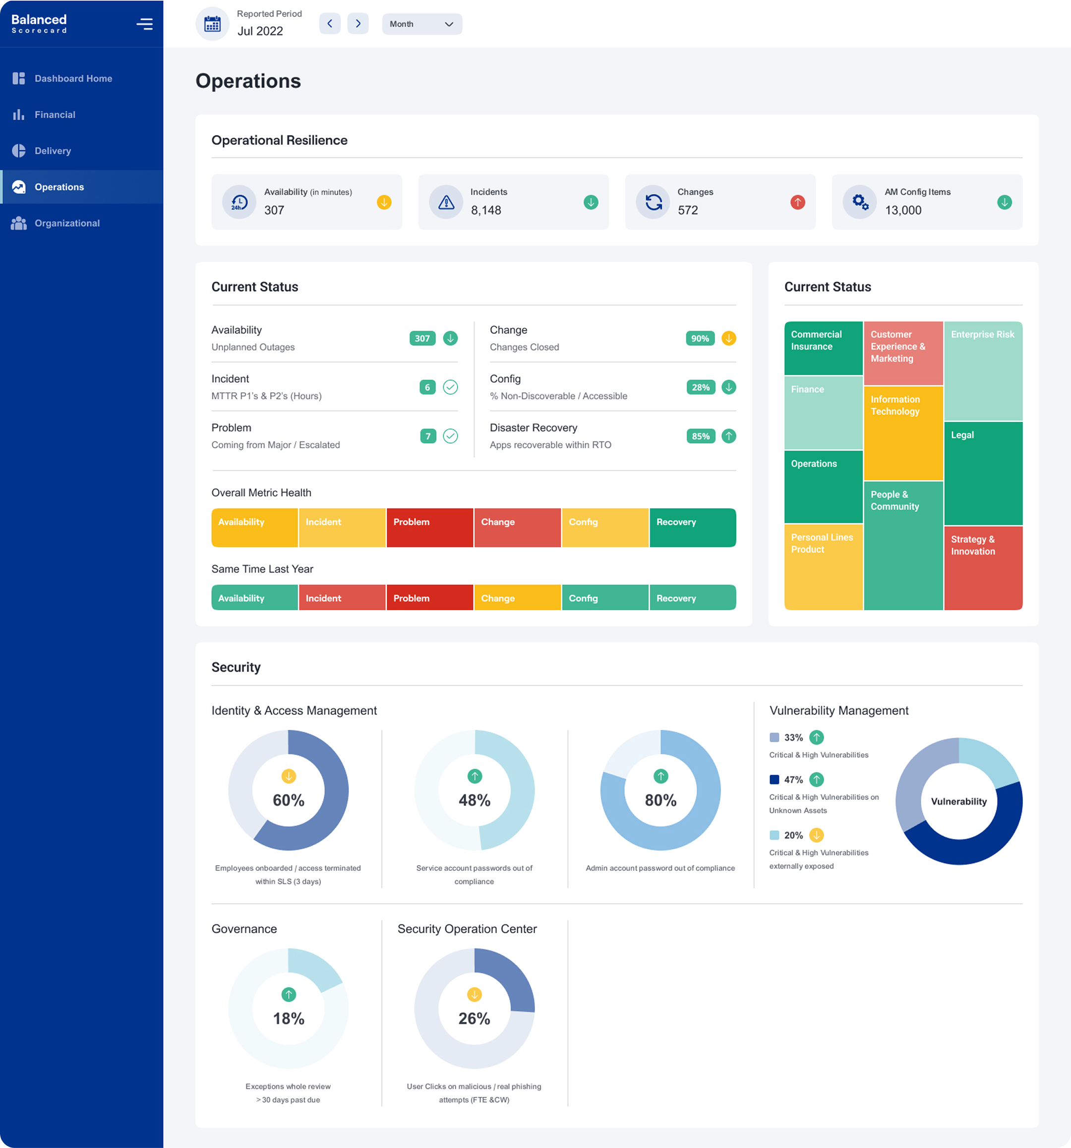Click the 48% service account donut chart
1071x1148 pixels.
coord(475,790)
